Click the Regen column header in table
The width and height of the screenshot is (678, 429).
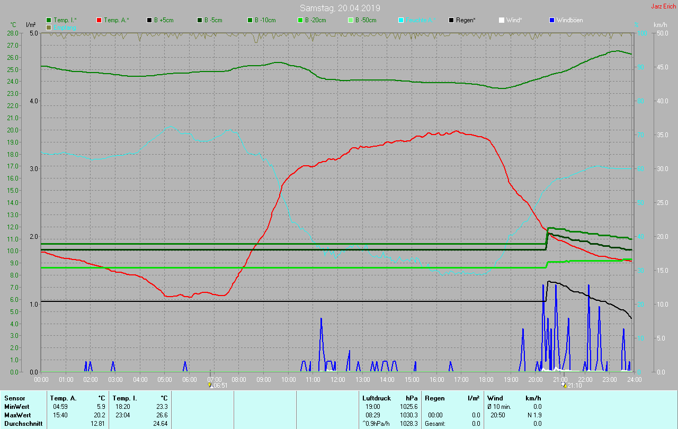435,398
